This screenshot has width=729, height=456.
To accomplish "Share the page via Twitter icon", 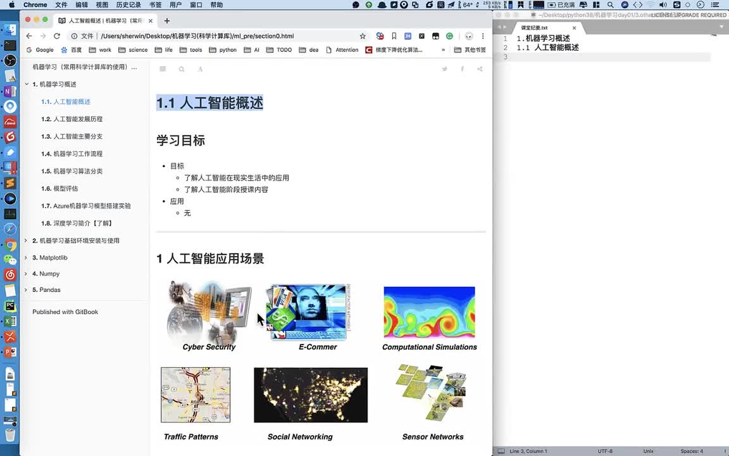I will point(445,69).
